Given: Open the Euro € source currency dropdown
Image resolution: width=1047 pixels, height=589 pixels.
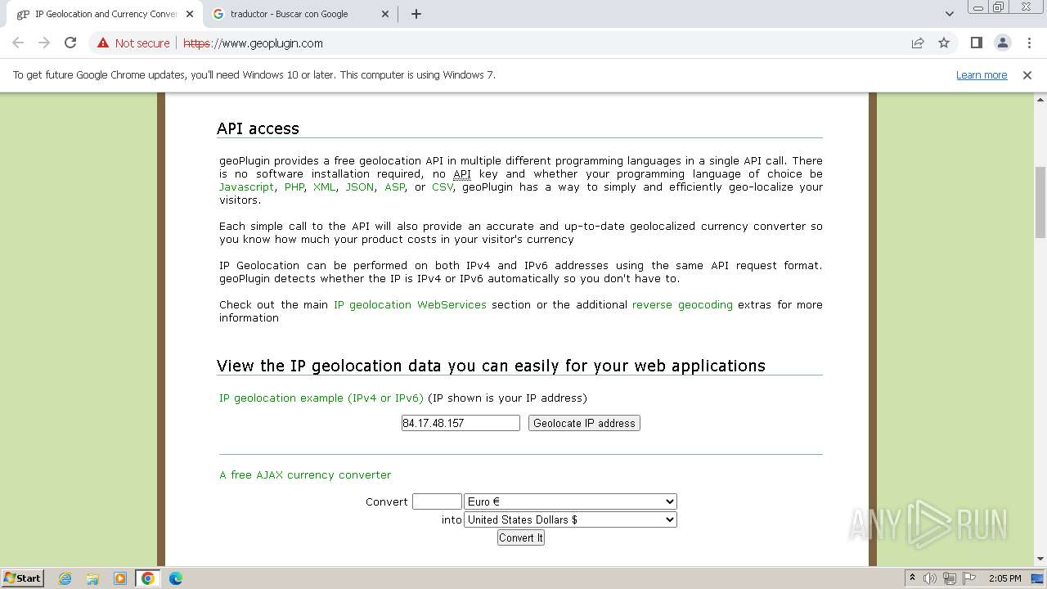Looking at the screenshot, I should [x=570, y=501].
